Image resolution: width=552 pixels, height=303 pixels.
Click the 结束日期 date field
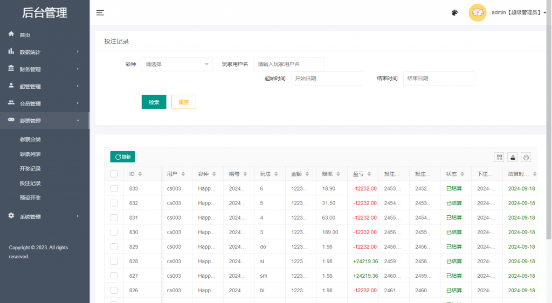pyautogui.click(x=439, y=79)
